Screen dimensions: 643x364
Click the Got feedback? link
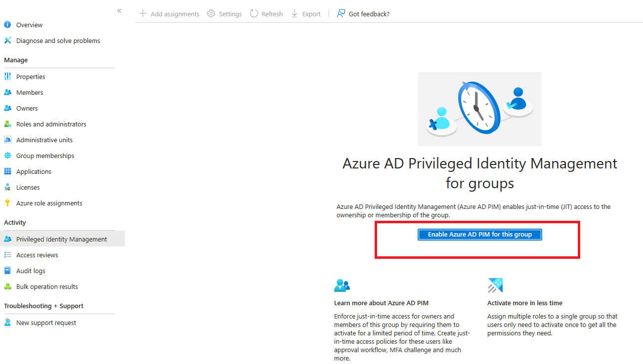[363, 14]
